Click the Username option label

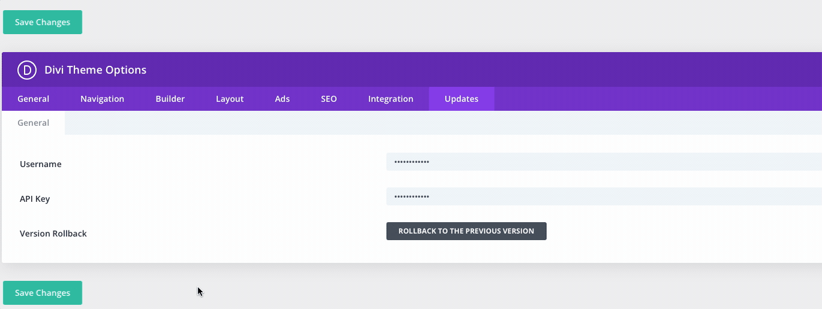click(x=41, y=164)
